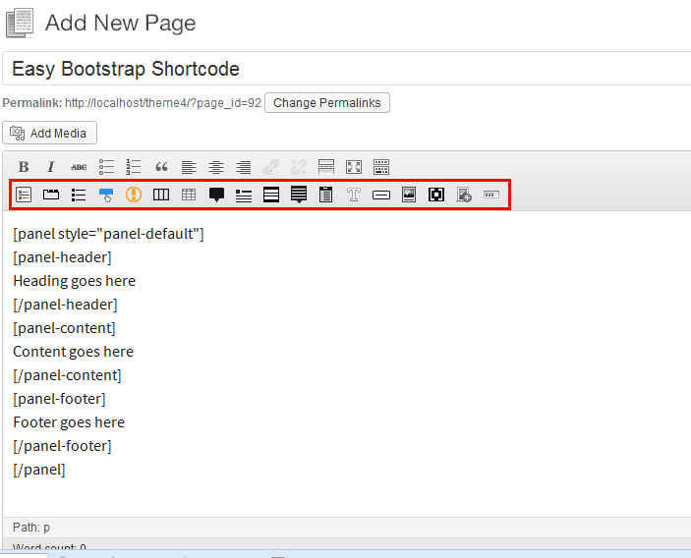The image size is (691, 558).
Task: Insert a numbered list
Action: click(x=134, y=167)
